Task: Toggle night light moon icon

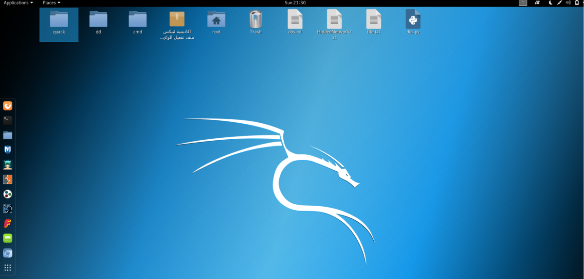Action: click(x=550, y=3)
